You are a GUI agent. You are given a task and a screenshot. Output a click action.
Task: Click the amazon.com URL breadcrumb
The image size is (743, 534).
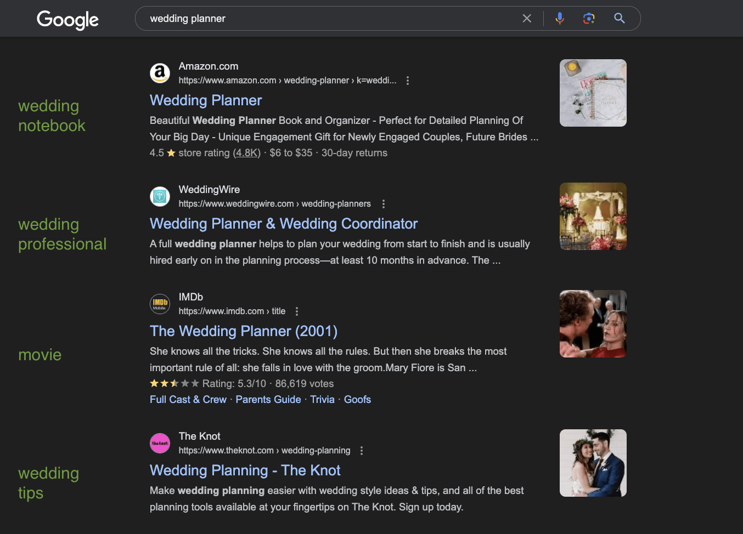(288, 81)
